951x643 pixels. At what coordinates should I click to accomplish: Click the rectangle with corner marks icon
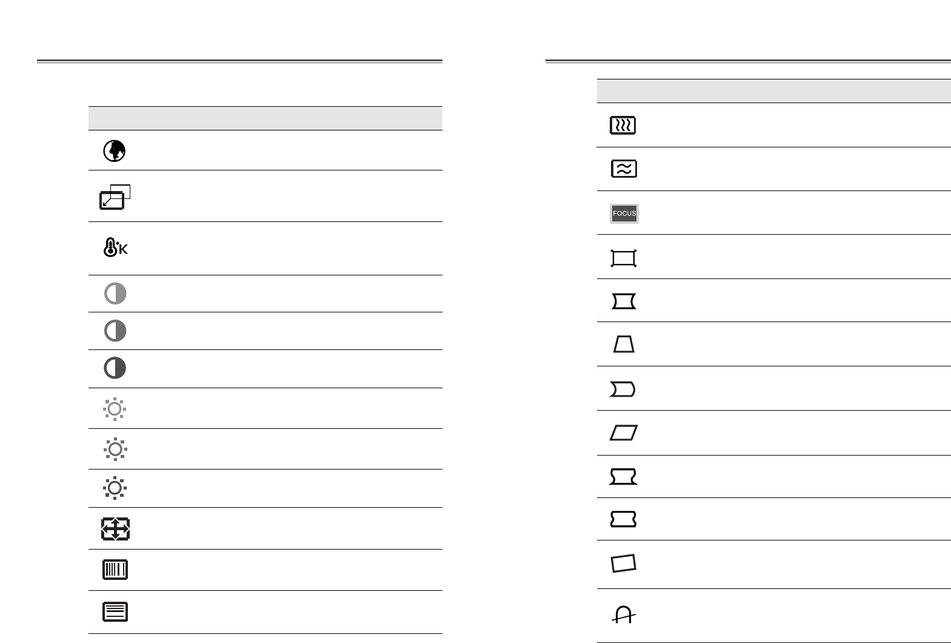(624, 258)
